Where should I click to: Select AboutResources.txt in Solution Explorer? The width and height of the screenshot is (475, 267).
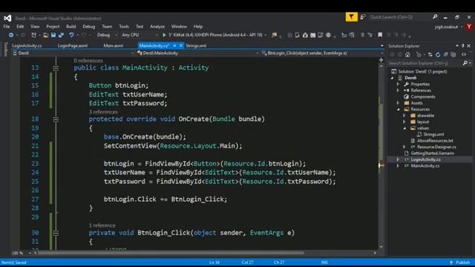click(435, 141)
